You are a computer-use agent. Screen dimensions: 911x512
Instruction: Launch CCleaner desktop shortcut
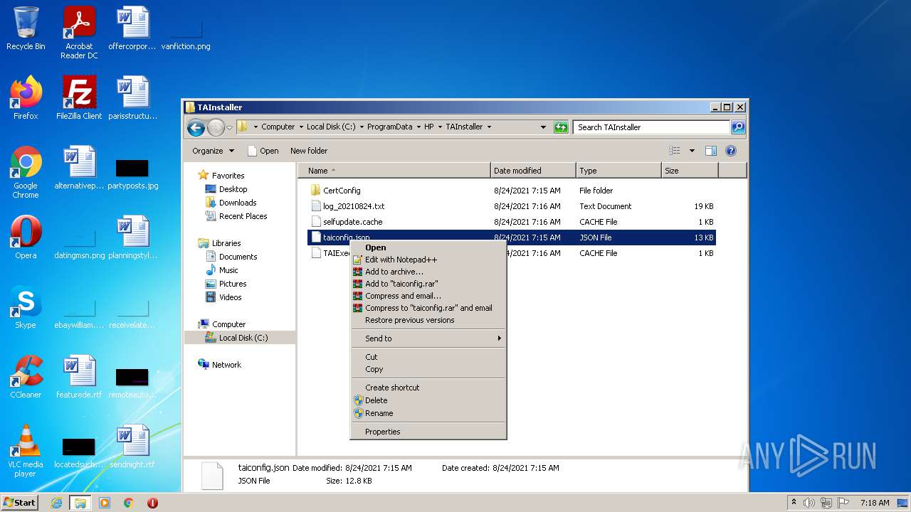26,377
